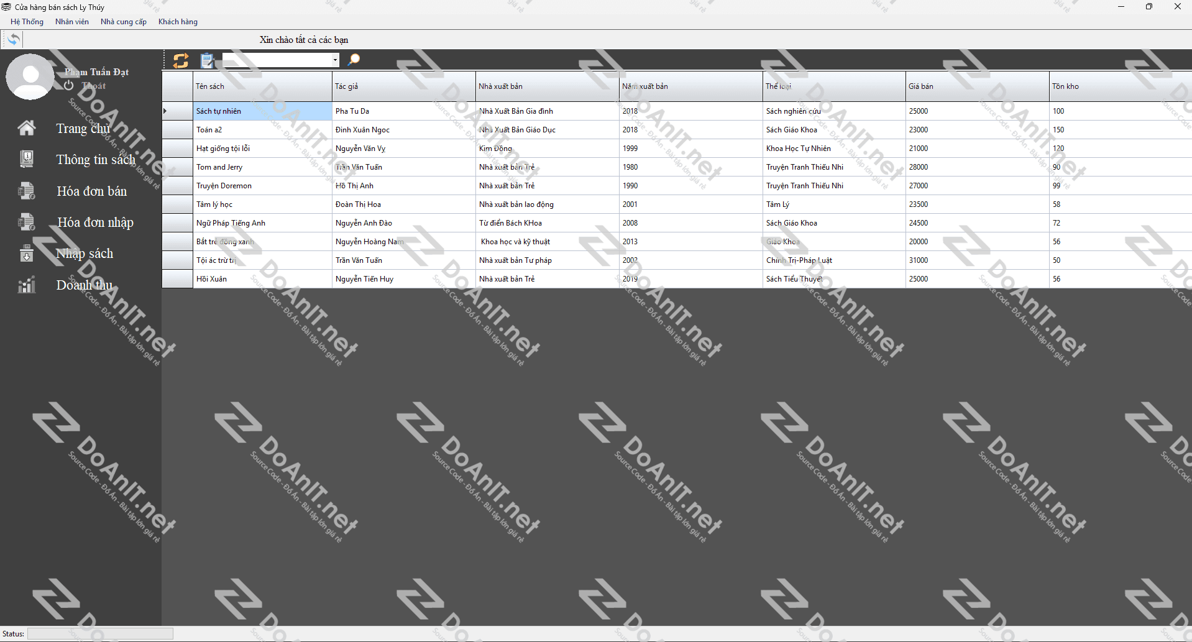Click the search magnifier icon
This screenshot has width=1192, height=642.
click(x=354, y=60)
